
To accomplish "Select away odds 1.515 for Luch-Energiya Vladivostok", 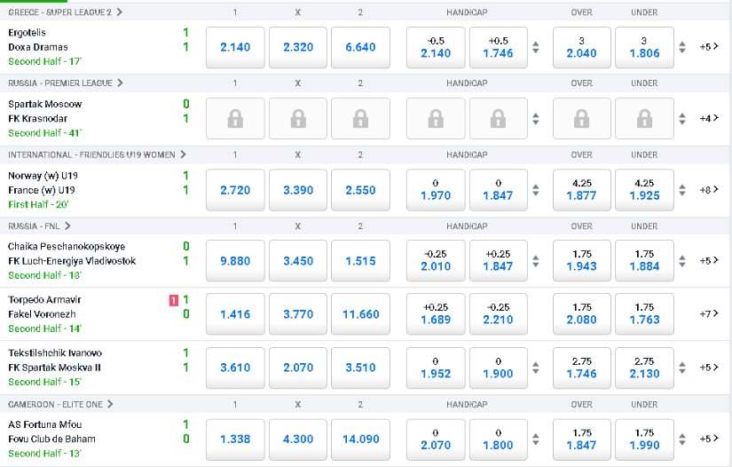I will (360, 261).
